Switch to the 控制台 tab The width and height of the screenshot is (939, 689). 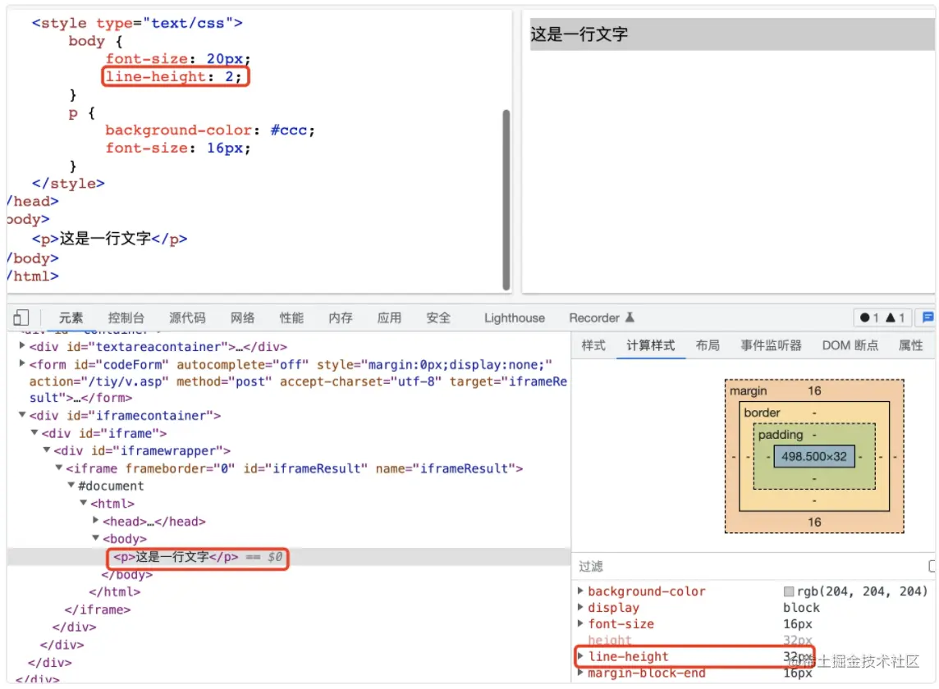coord(126,318)
